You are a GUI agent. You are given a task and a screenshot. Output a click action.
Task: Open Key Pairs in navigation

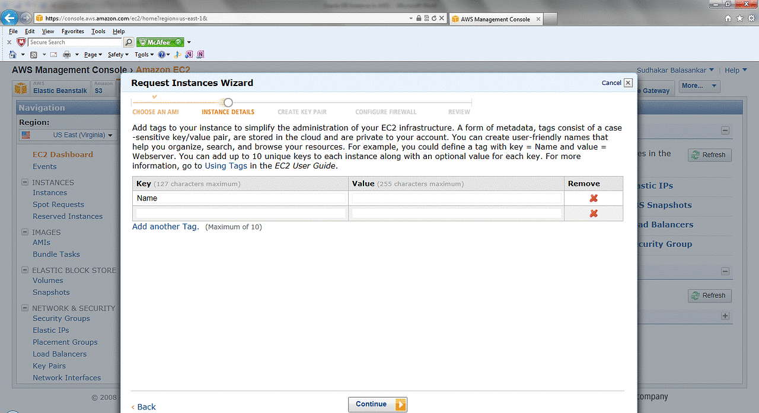(49, 366)
